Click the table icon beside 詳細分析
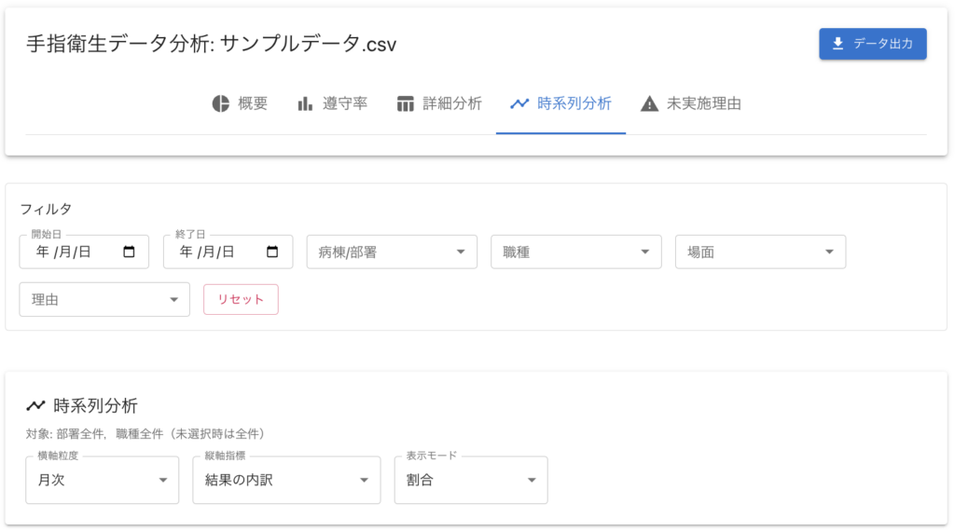955x531 pixels. click(x=405, y=103)
